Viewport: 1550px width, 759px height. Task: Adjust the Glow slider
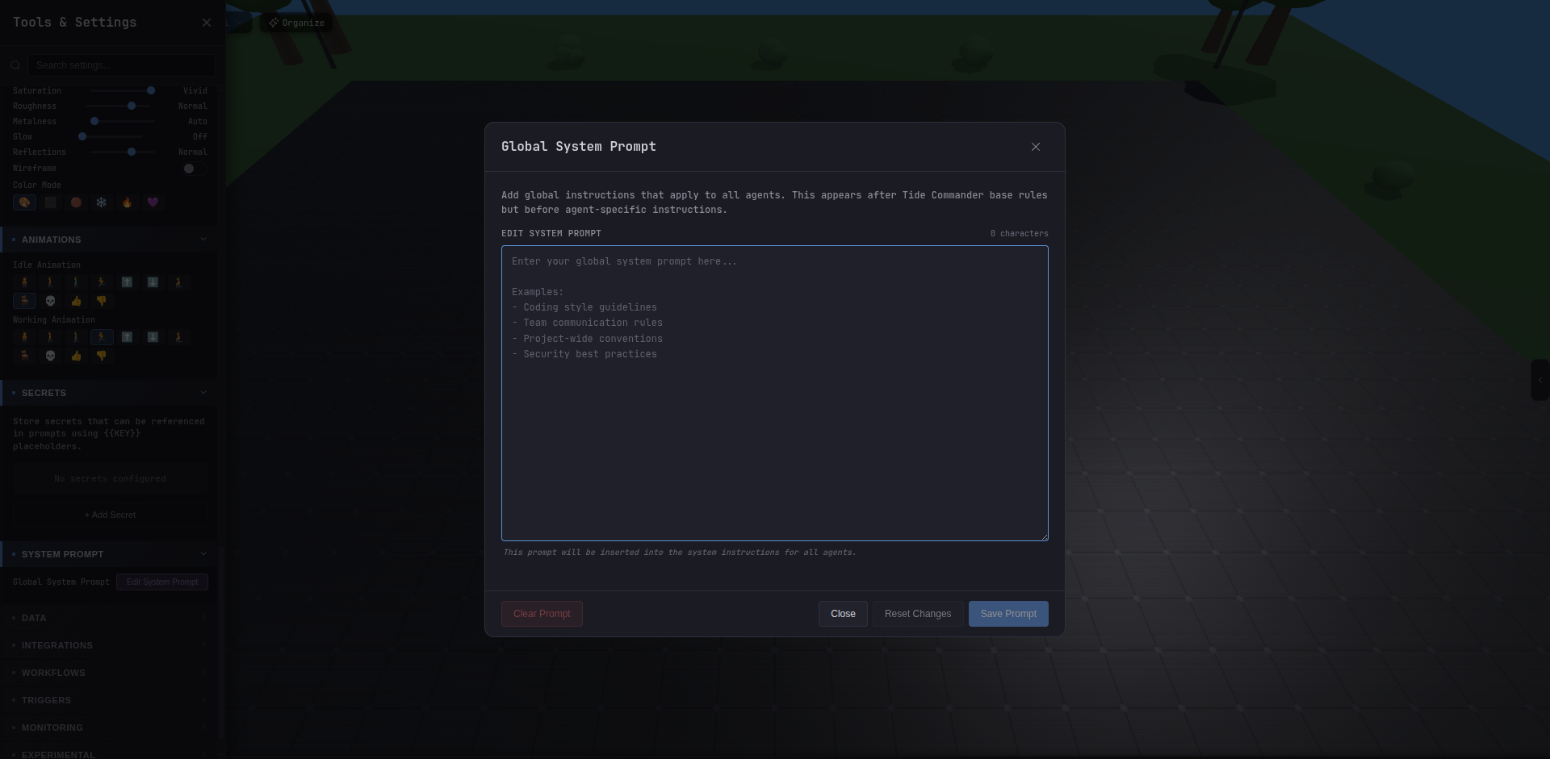(x=111, y=136)
